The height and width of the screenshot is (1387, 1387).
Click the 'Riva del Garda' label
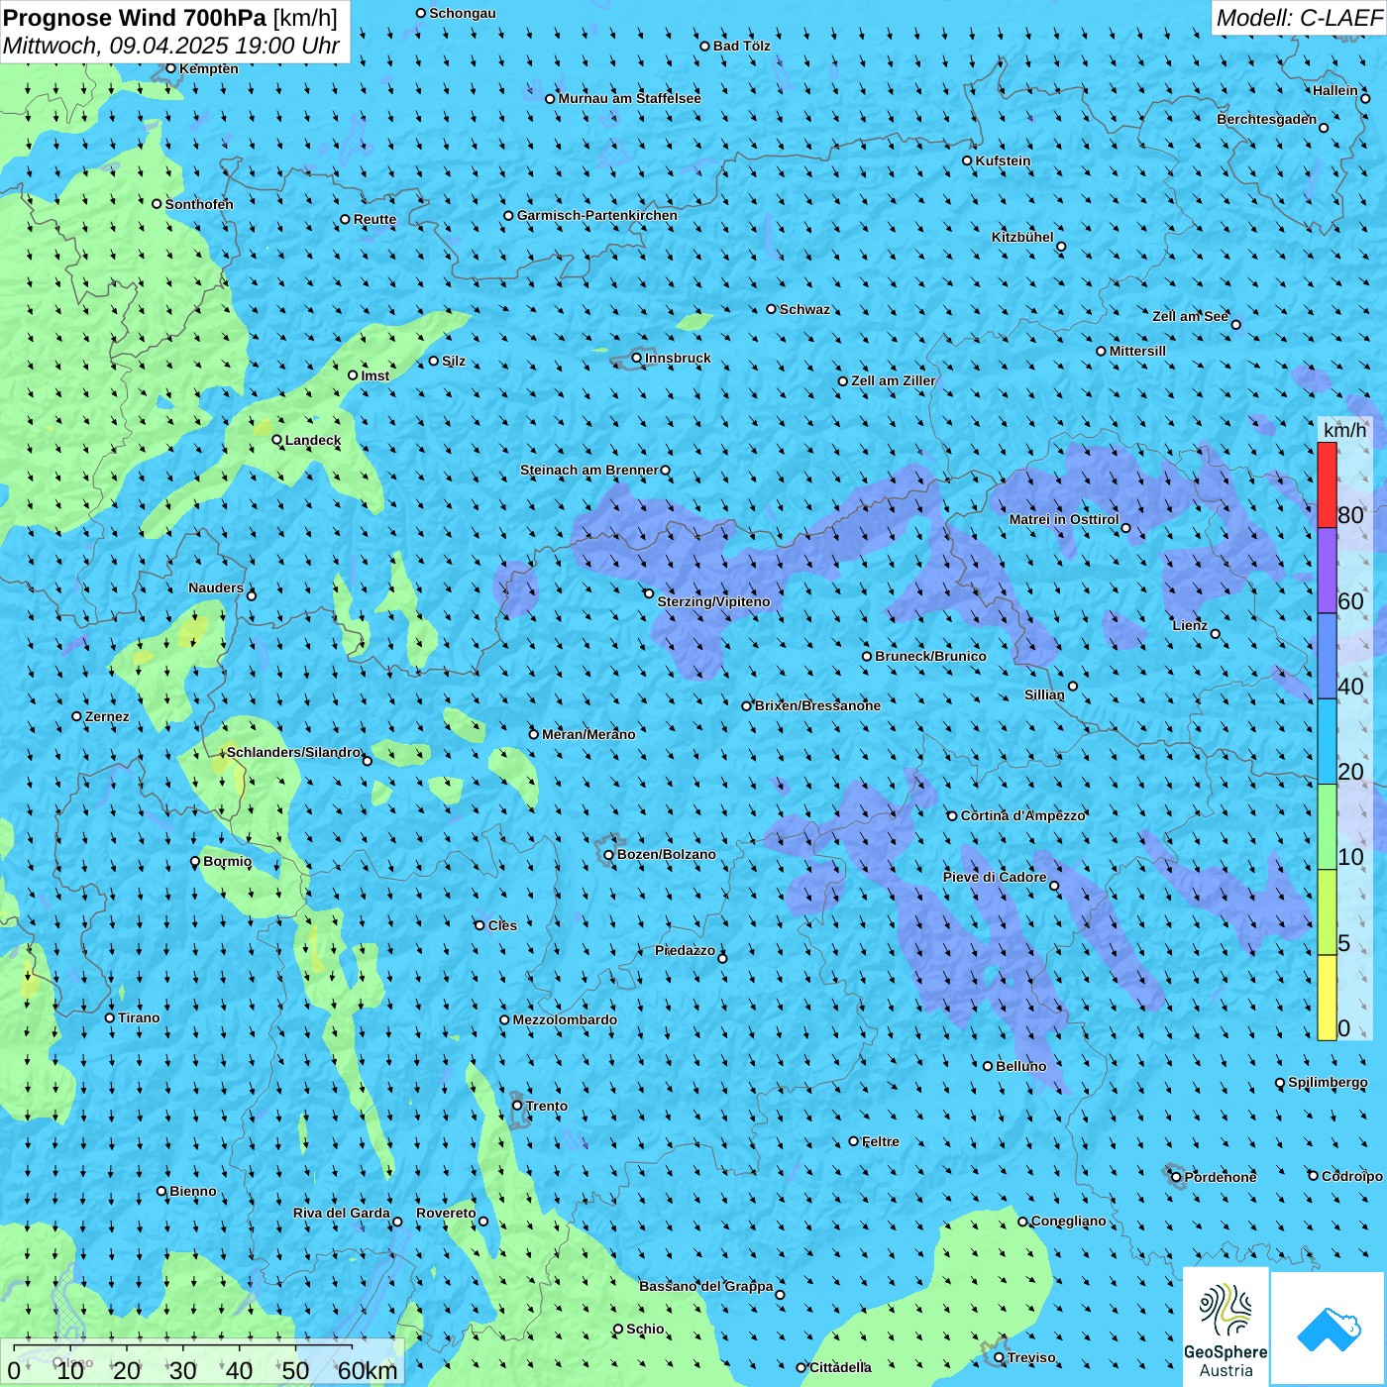pyautogui.click(x=342, y=1213)
